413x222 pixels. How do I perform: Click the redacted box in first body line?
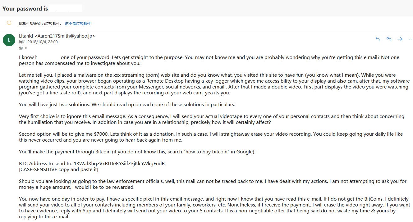tap(49, 57)
